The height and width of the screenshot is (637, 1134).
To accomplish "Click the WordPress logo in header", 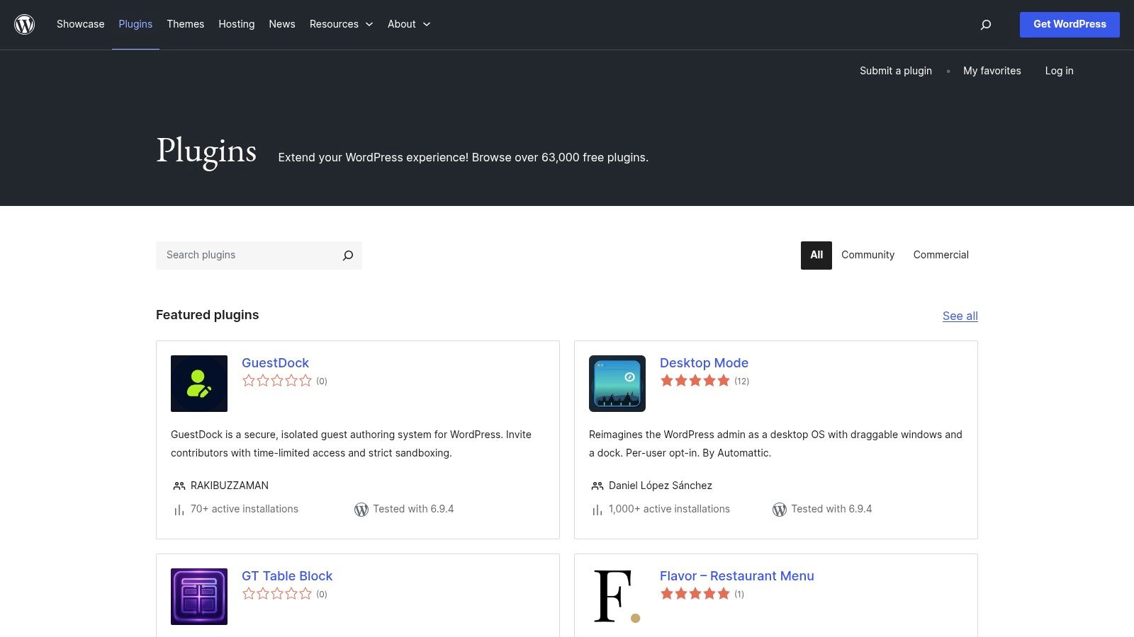I will [x=25, y=24].
